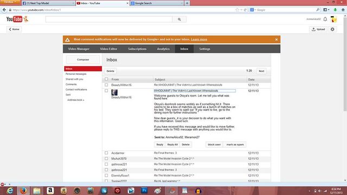Expand the Address book link
347x195 pixels.
pos(76,100)
